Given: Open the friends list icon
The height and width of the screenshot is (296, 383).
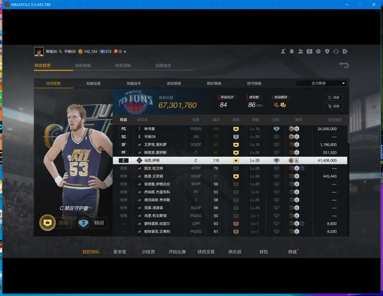Looking at the screenshot, I should point(301,51).
